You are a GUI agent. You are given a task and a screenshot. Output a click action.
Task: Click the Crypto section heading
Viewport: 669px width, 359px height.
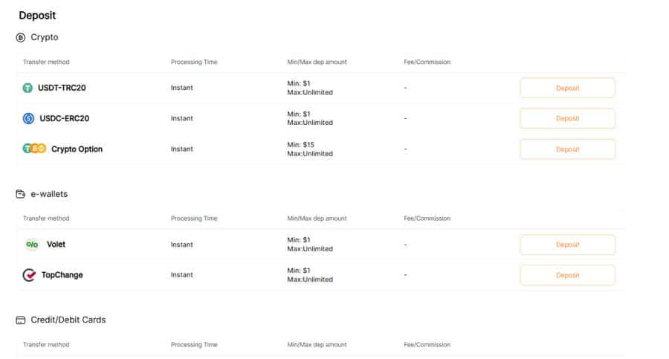45,38
